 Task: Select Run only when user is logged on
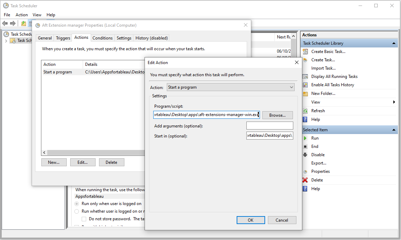pos(77,204)
